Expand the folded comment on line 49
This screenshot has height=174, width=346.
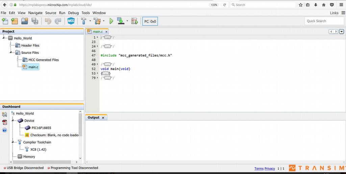pos(107,64)
